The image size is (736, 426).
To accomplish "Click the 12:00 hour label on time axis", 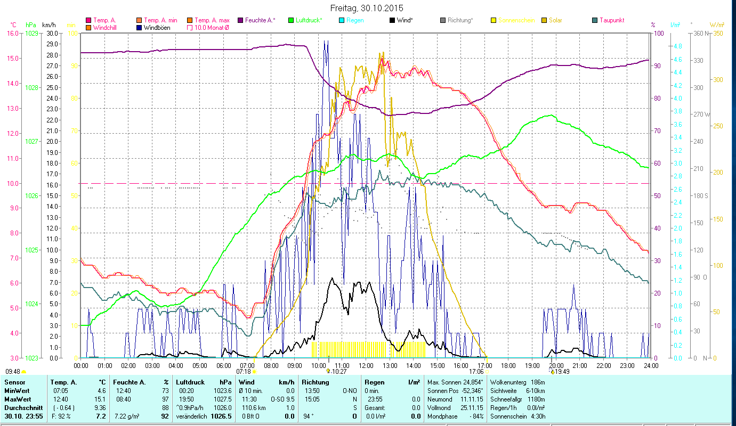I will point(366,366).
